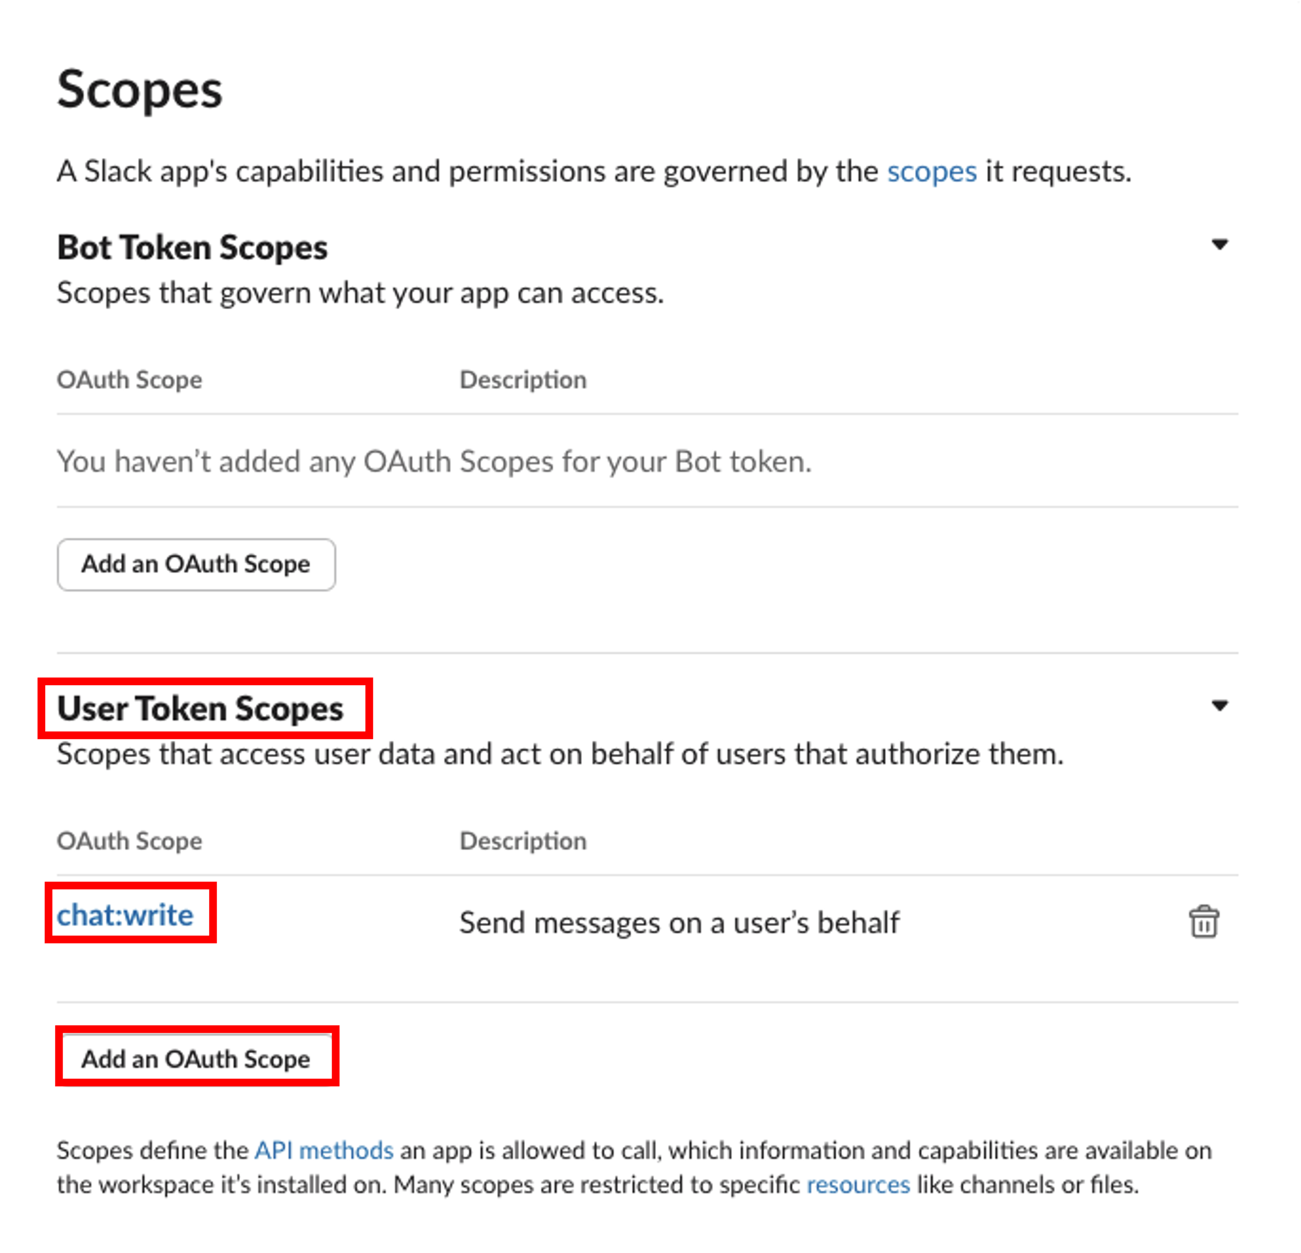Delete the chat:write scope with trash icon
Viewport: 1301px width, 1253px height.
point(1203,922)
